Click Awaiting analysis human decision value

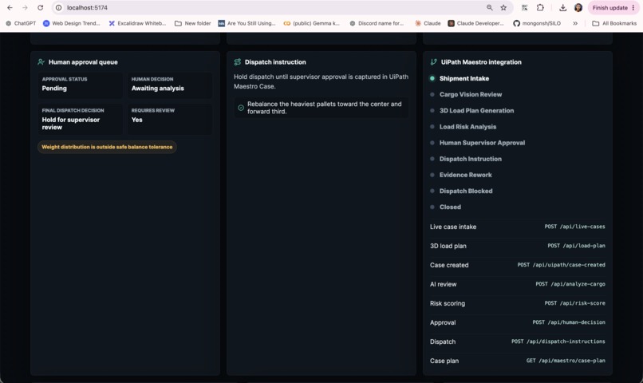157,88
